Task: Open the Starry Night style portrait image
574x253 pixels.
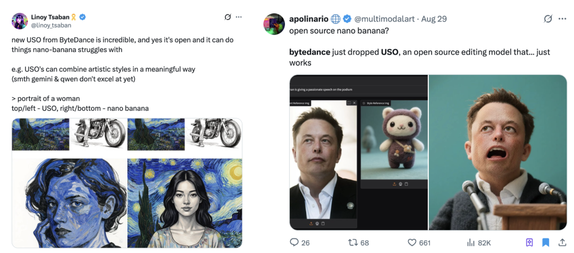Action: point(185,203)
